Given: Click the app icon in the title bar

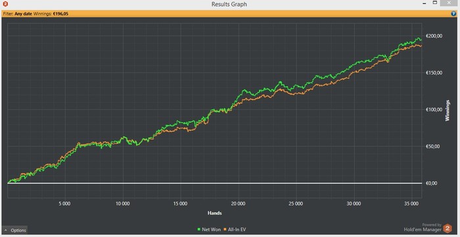Looking at the screenshot, I should tap(5, 4).
